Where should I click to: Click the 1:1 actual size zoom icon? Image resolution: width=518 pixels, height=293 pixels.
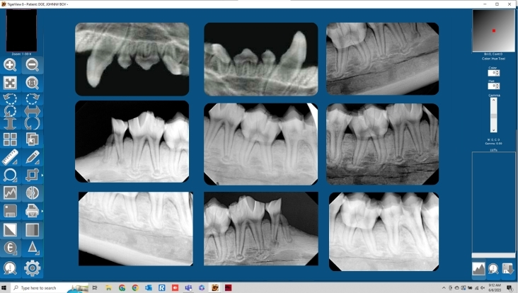point(32,83)
